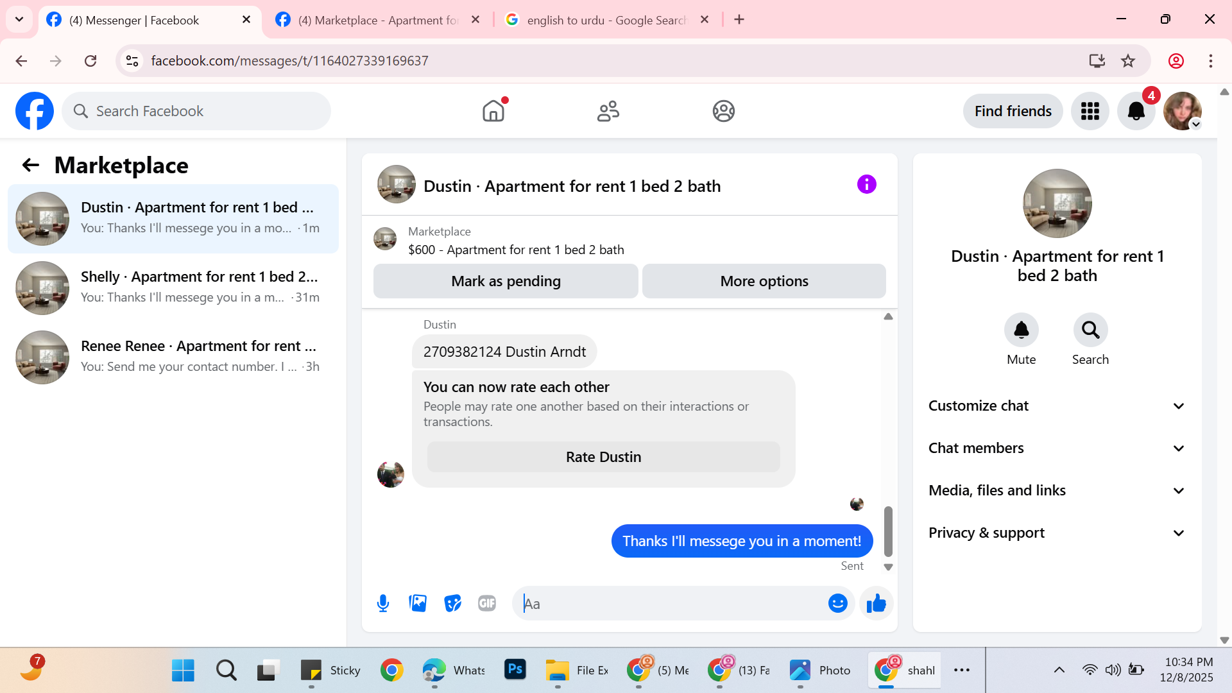Navigate back in browser
This screenshot has height=693, width=1232.
coord(21,61)
